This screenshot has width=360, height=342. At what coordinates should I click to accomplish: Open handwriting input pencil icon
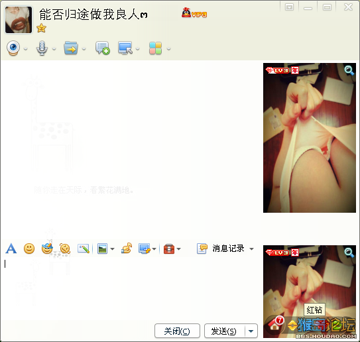(84, 249)
